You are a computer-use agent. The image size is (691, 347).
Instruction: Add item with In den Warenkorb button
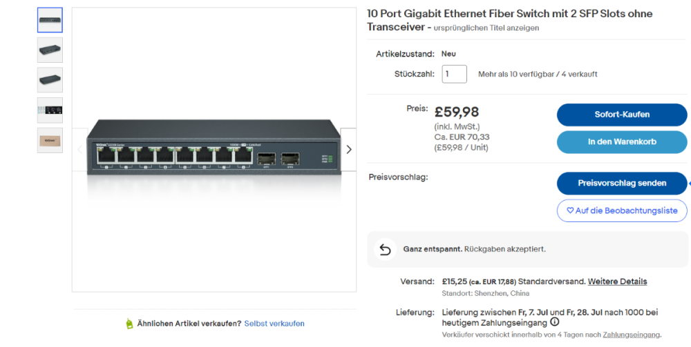[x=621, y=141]
